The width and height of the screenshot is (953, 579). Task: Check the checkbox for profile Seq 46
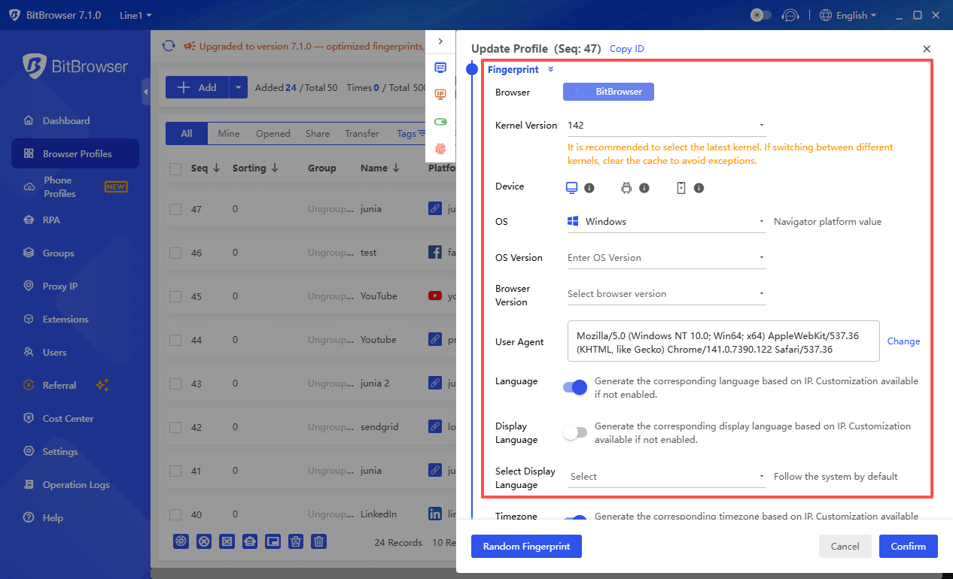[175, 253]
